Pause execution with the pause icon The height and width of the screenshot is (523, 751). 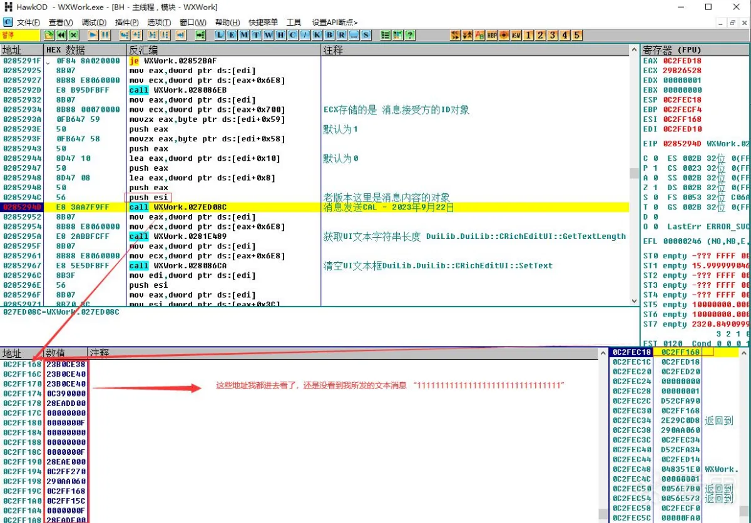tap(105, 35)
